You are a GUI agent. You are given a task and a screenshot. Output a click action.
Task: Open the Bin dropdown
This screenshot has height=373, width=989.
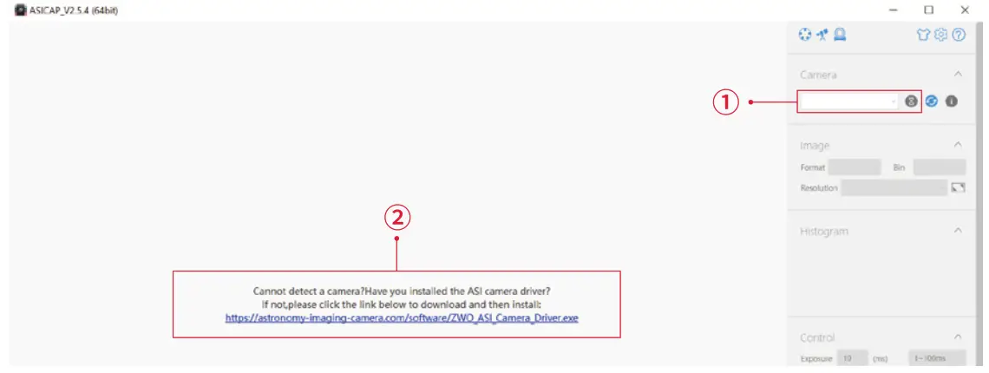940,168
